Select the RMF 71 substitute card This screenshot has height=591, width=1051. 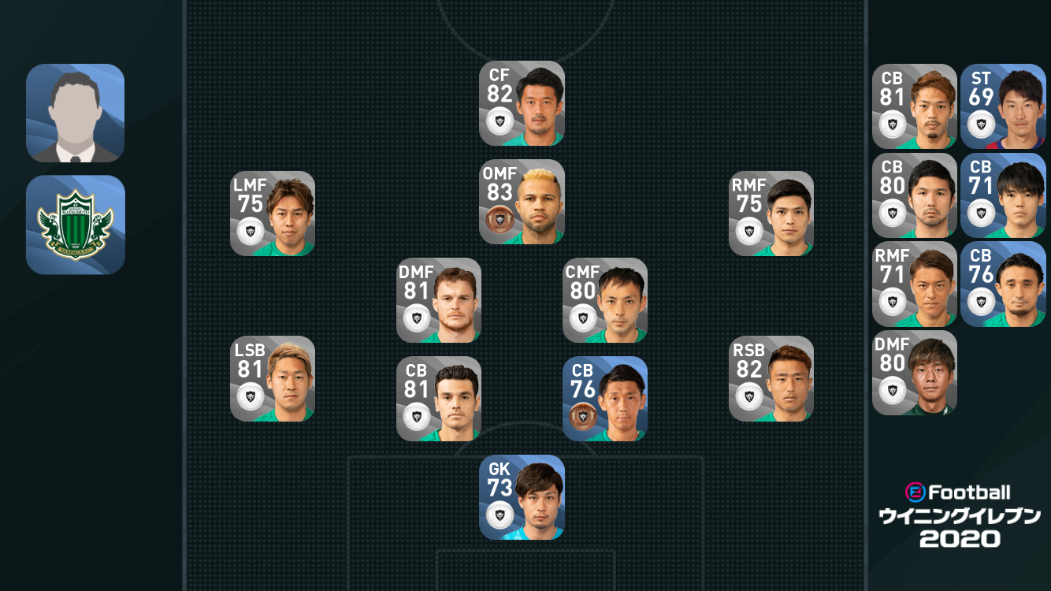(915, 284)
